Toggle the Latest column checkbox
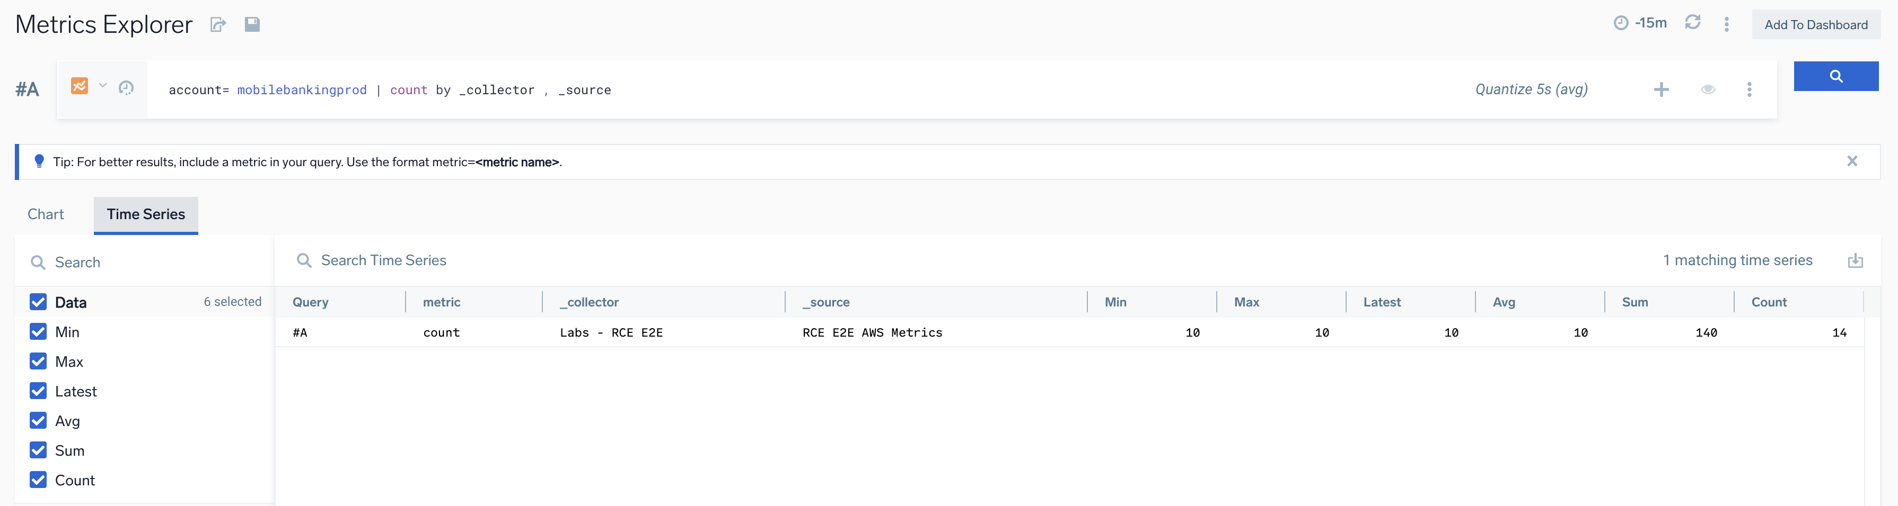The height and width of the screenshot is (506, 1898). (38, 391)
